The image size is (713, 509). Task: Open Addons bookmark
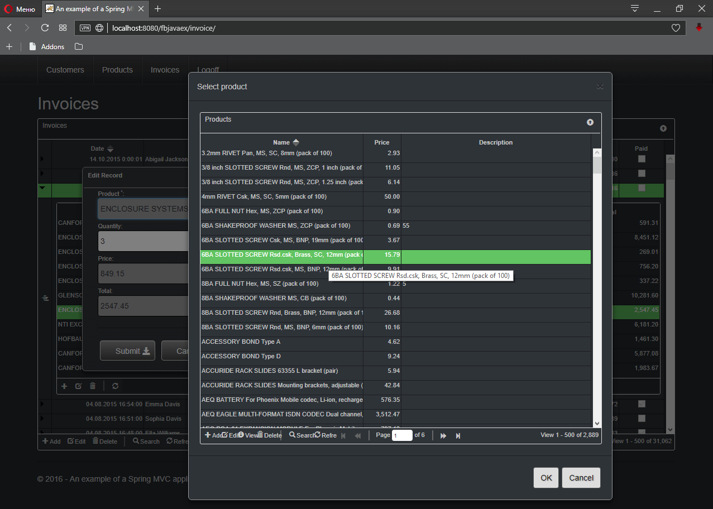[47, 47]
